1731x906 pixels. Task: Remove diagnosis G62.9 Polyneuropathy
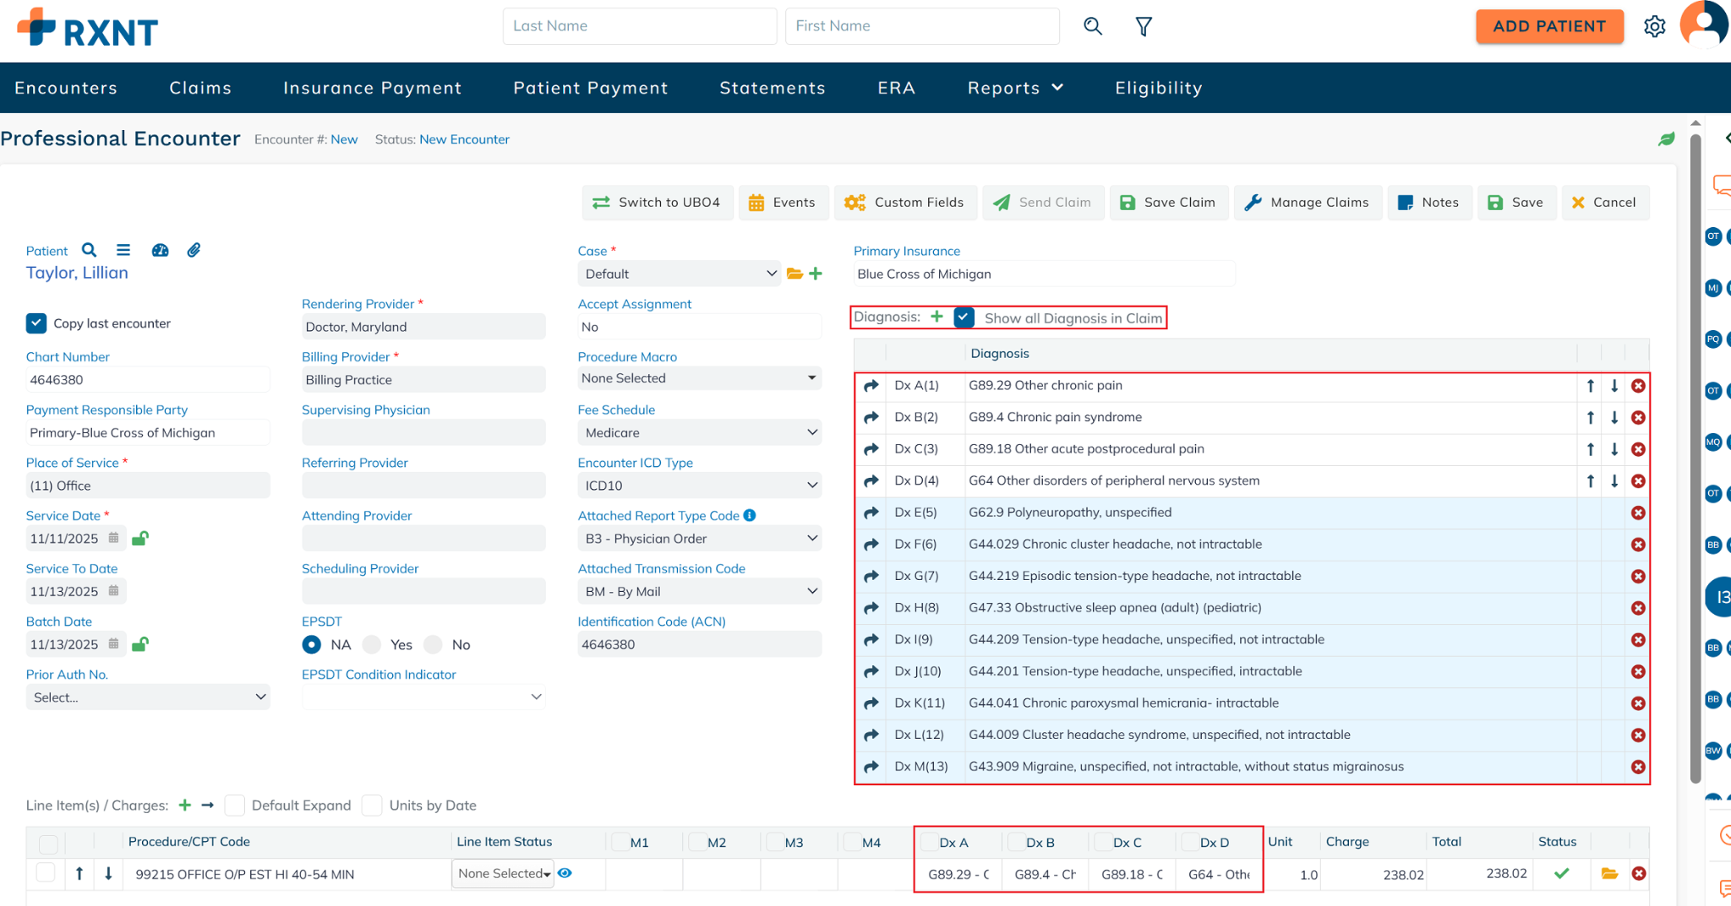click(1637, 513)
